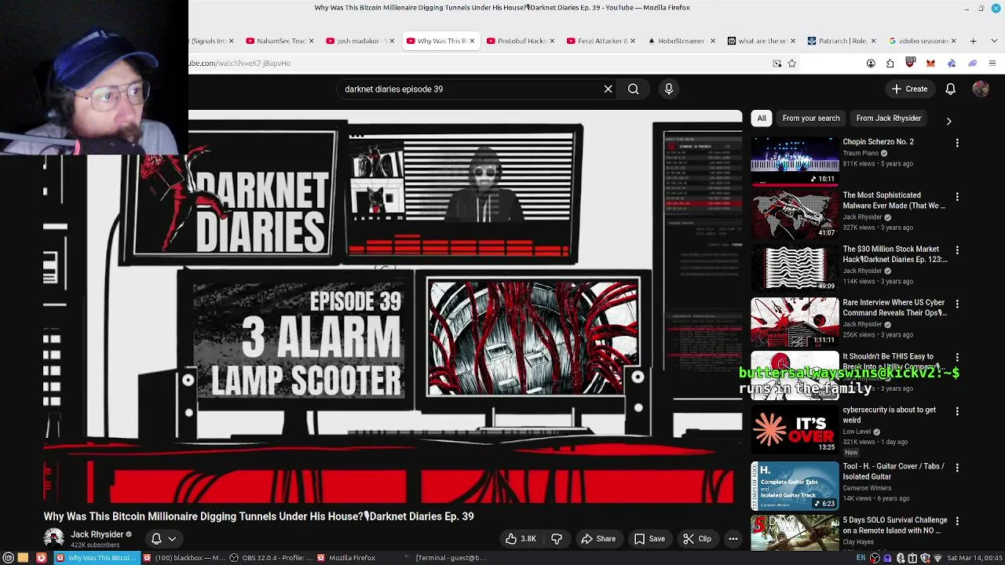This screenshot has height=565, width=1005.
Task: Open options for cybersecurity about to get weird
Action: 957,411
